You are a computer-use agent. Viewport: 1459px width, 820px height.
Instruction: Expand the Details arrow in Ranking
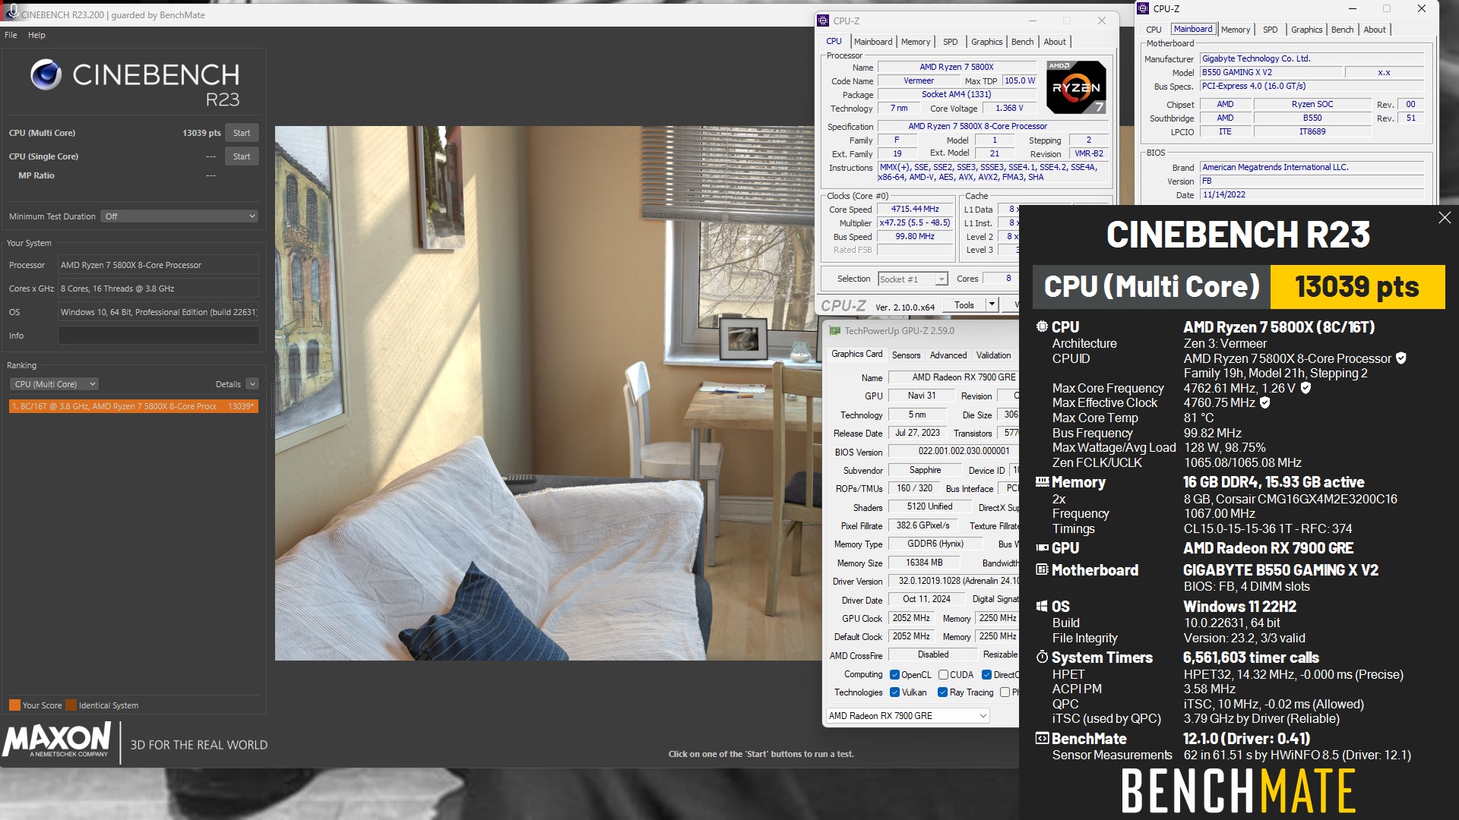point(252,384)
